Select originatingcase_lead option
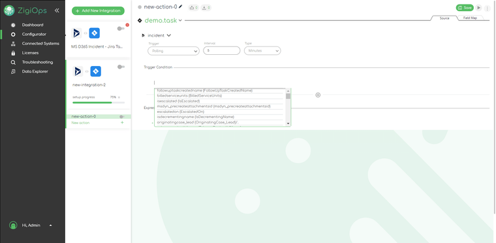 coord(220,122)
